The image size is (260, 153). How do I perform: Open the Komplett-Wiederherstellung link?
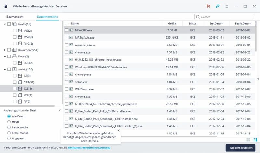(x=89, y=148)
